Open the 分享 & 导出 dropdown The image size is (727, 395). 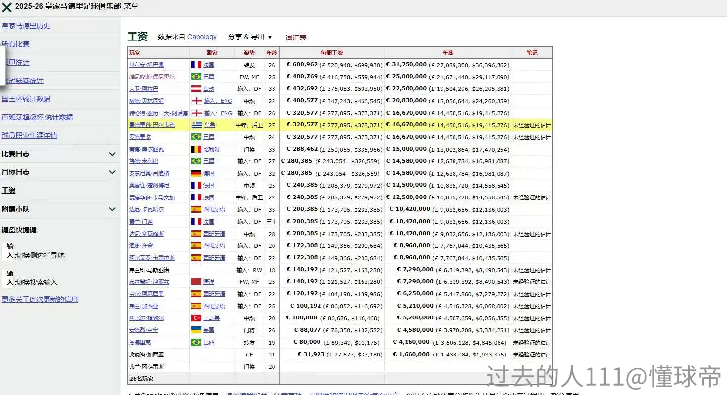(x=250, y=37)
